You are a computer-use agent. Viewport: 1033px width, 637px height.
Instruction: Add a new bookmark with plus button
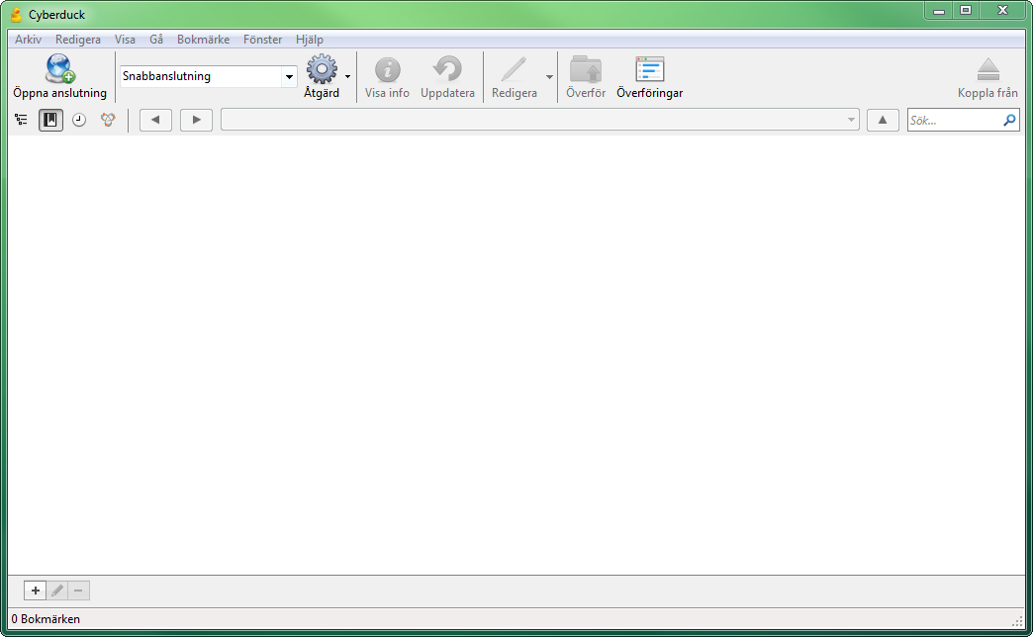pyautogui.click(x=35, y=591)
